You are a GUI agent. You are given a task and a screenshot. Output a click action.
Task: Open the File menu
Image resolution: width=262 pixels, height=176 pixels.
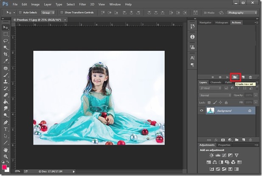click(15, 4)
